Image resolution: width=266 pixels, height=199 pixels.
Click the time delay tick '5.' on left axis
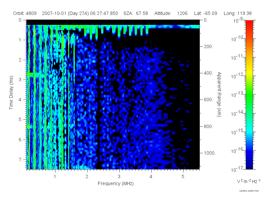point(21,120)
